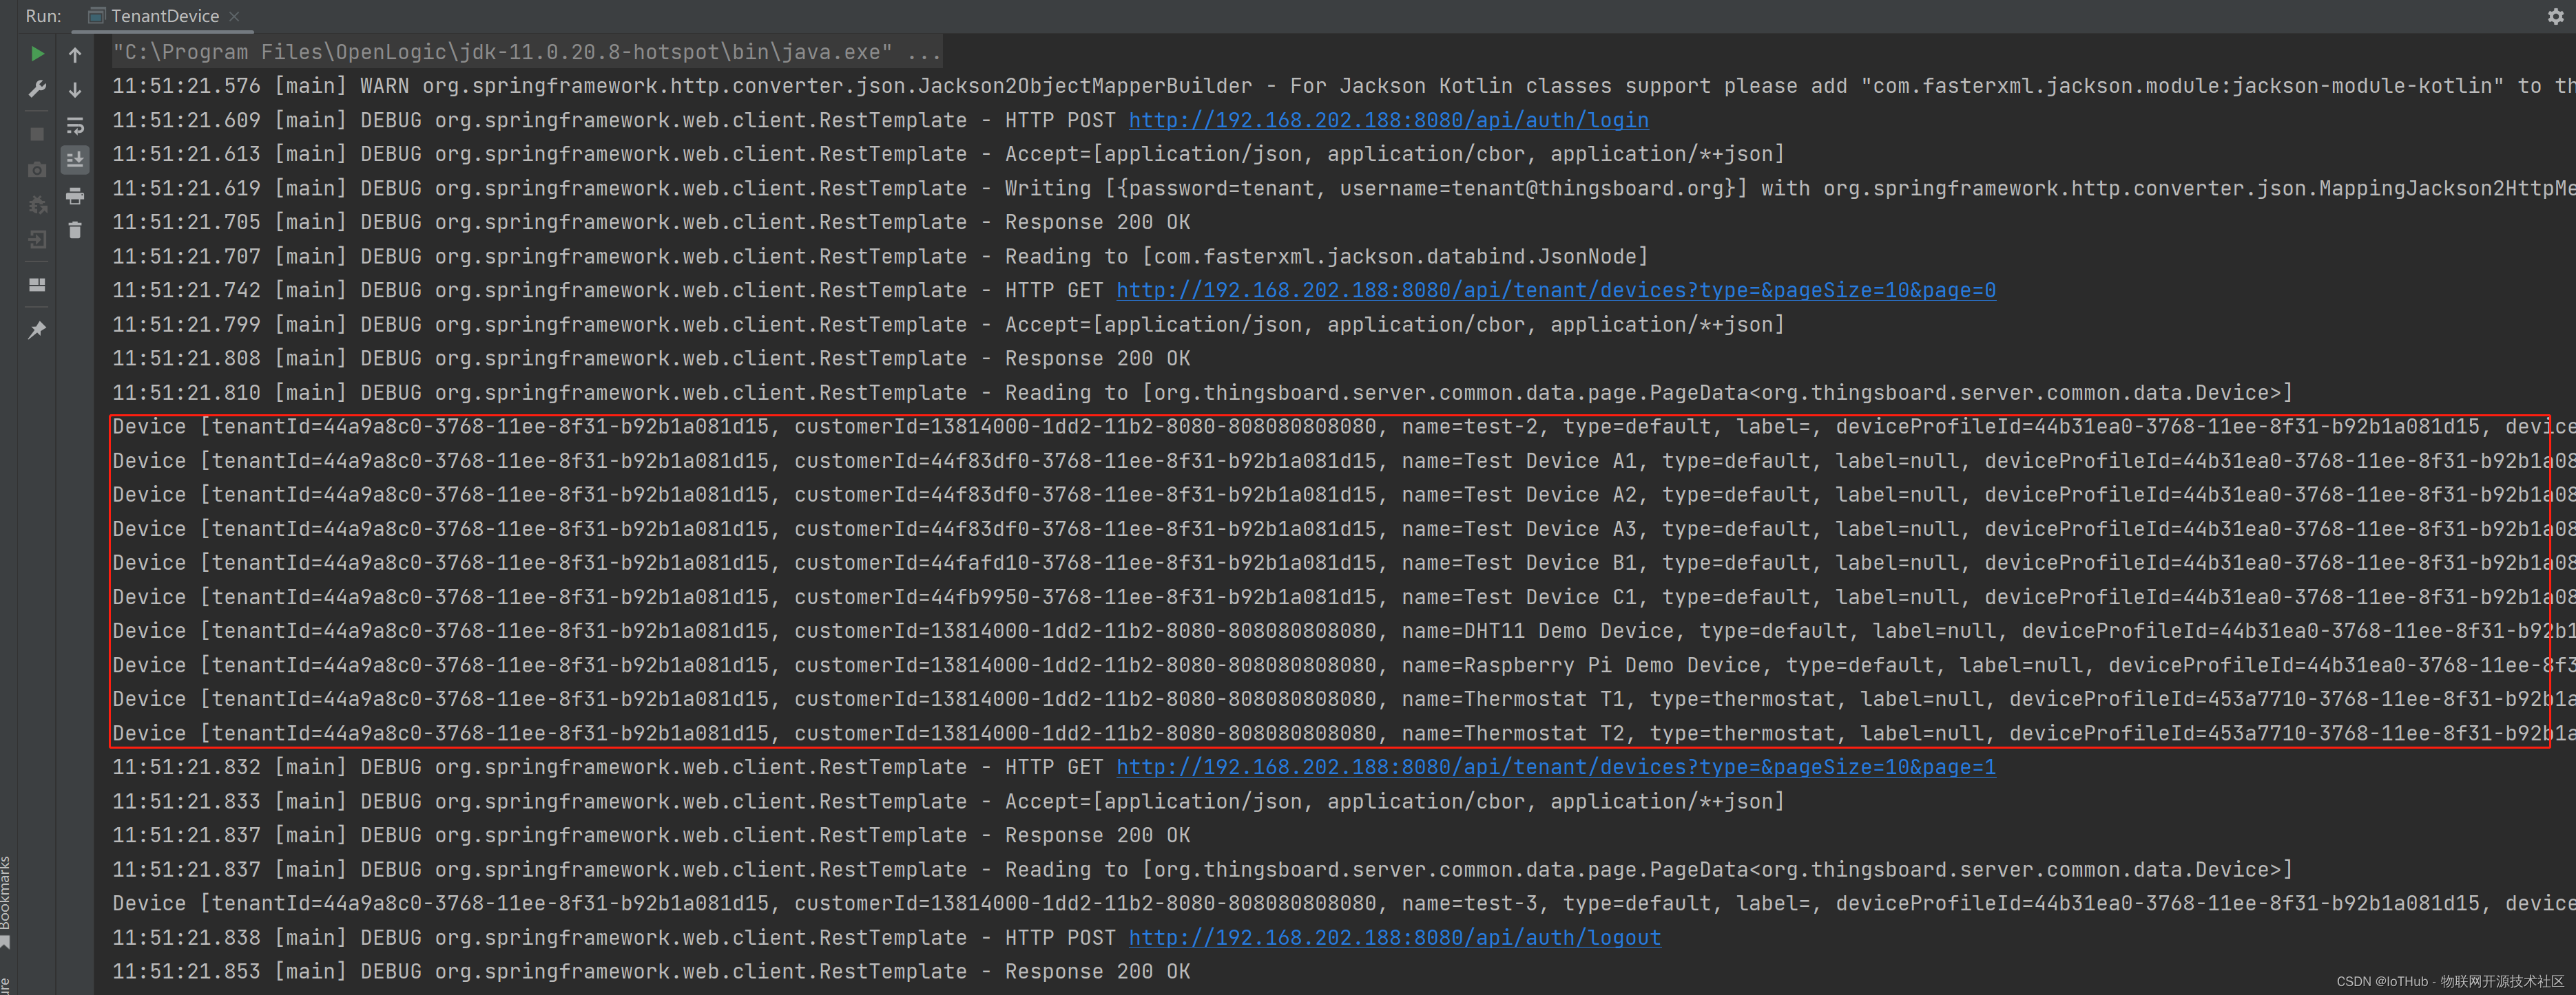This screenshot has width=2576, height=995.
Task: Toggle scroll to end of output
Action: point(75,160)
